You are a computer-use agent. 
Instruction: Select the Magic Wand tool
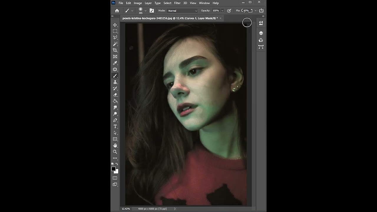[x=115, y=44]
